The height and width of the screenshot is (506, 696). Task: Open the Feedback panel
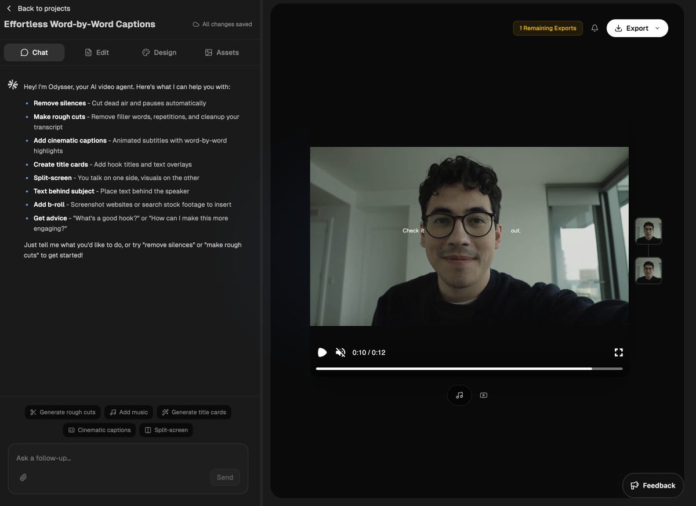pyautogui.click(x=652, y=485)
